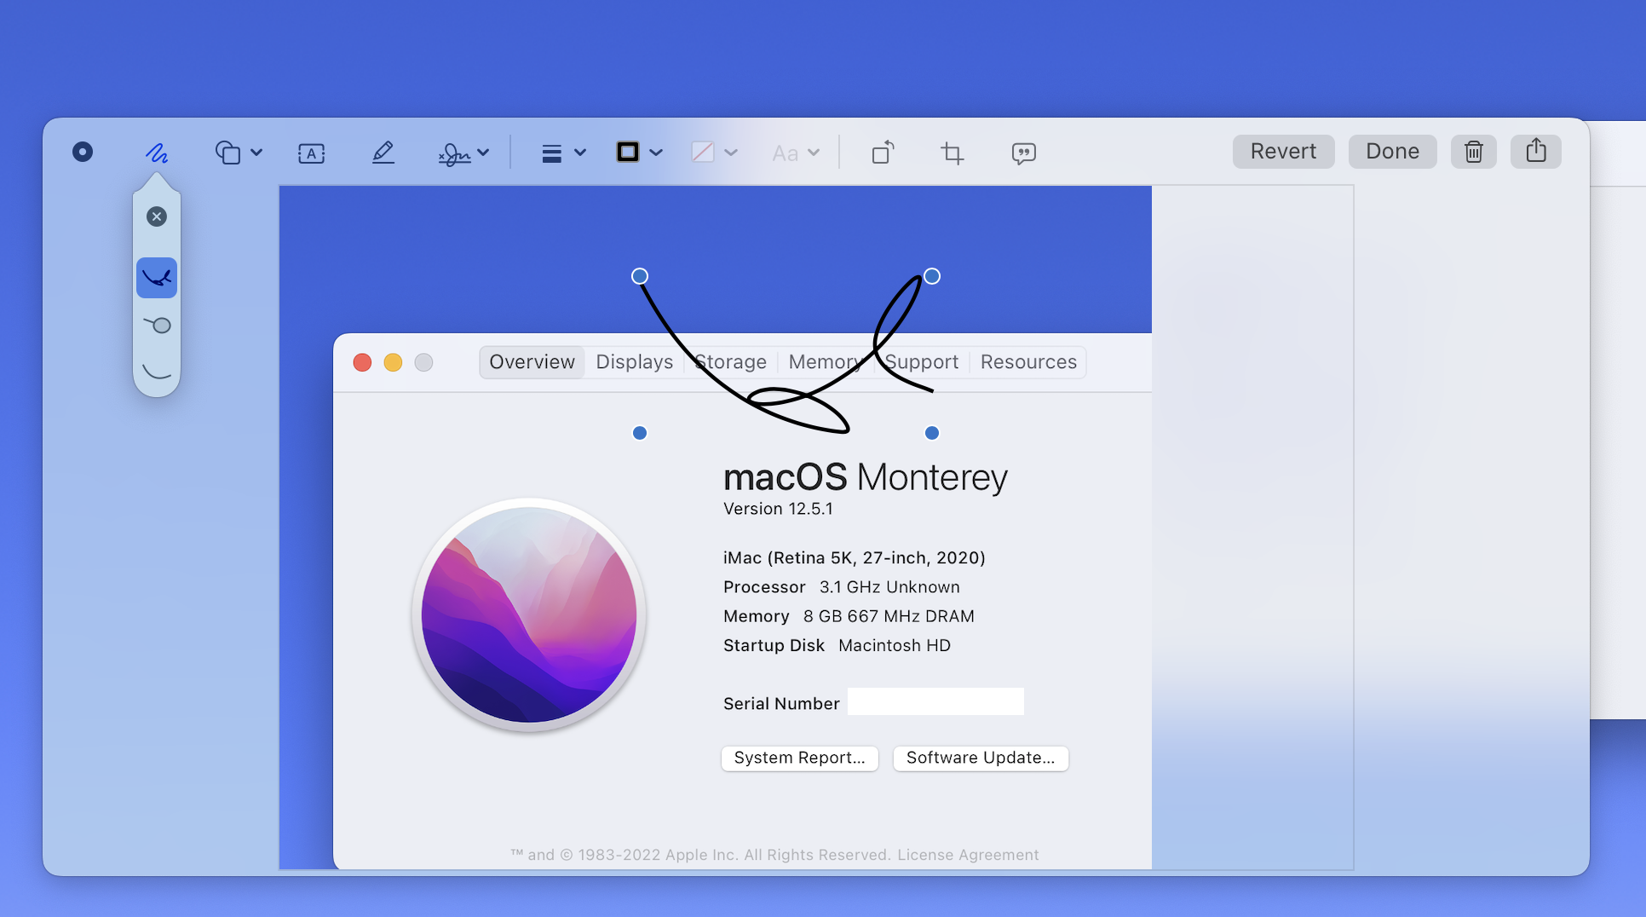Image resolution: width=1646 pixels, height=917 pixels.
Task: Click the Revert button
Action: [1283, 152]
